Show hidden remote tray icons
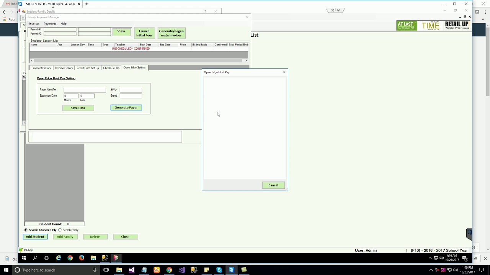Screen dimensions: 490x275 pos(430,258)
